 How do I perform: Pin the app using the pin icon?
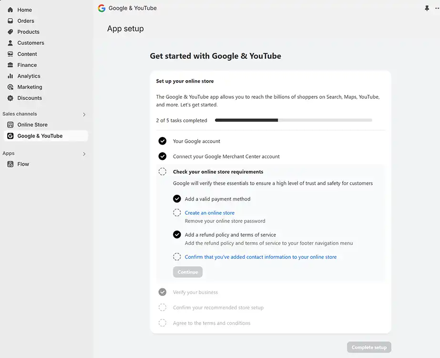(x=427, y=9)
